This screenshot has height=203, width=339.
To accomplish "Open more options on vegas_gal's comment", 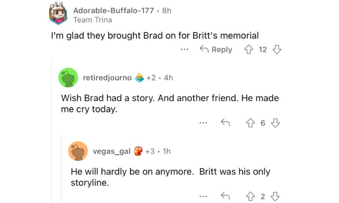I will (x=203, y=196).
